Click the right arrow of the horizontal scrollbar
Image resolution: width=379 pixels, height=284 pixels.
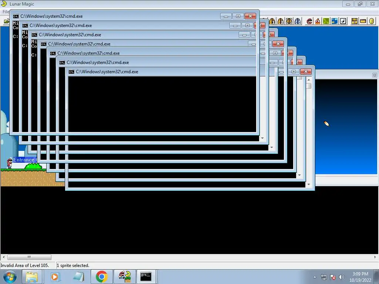click(375, 257)
